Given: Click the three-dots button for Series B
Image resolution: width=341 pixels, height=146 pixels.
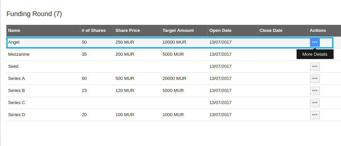Looking at the screenshot, I should (x=315, y=91).
